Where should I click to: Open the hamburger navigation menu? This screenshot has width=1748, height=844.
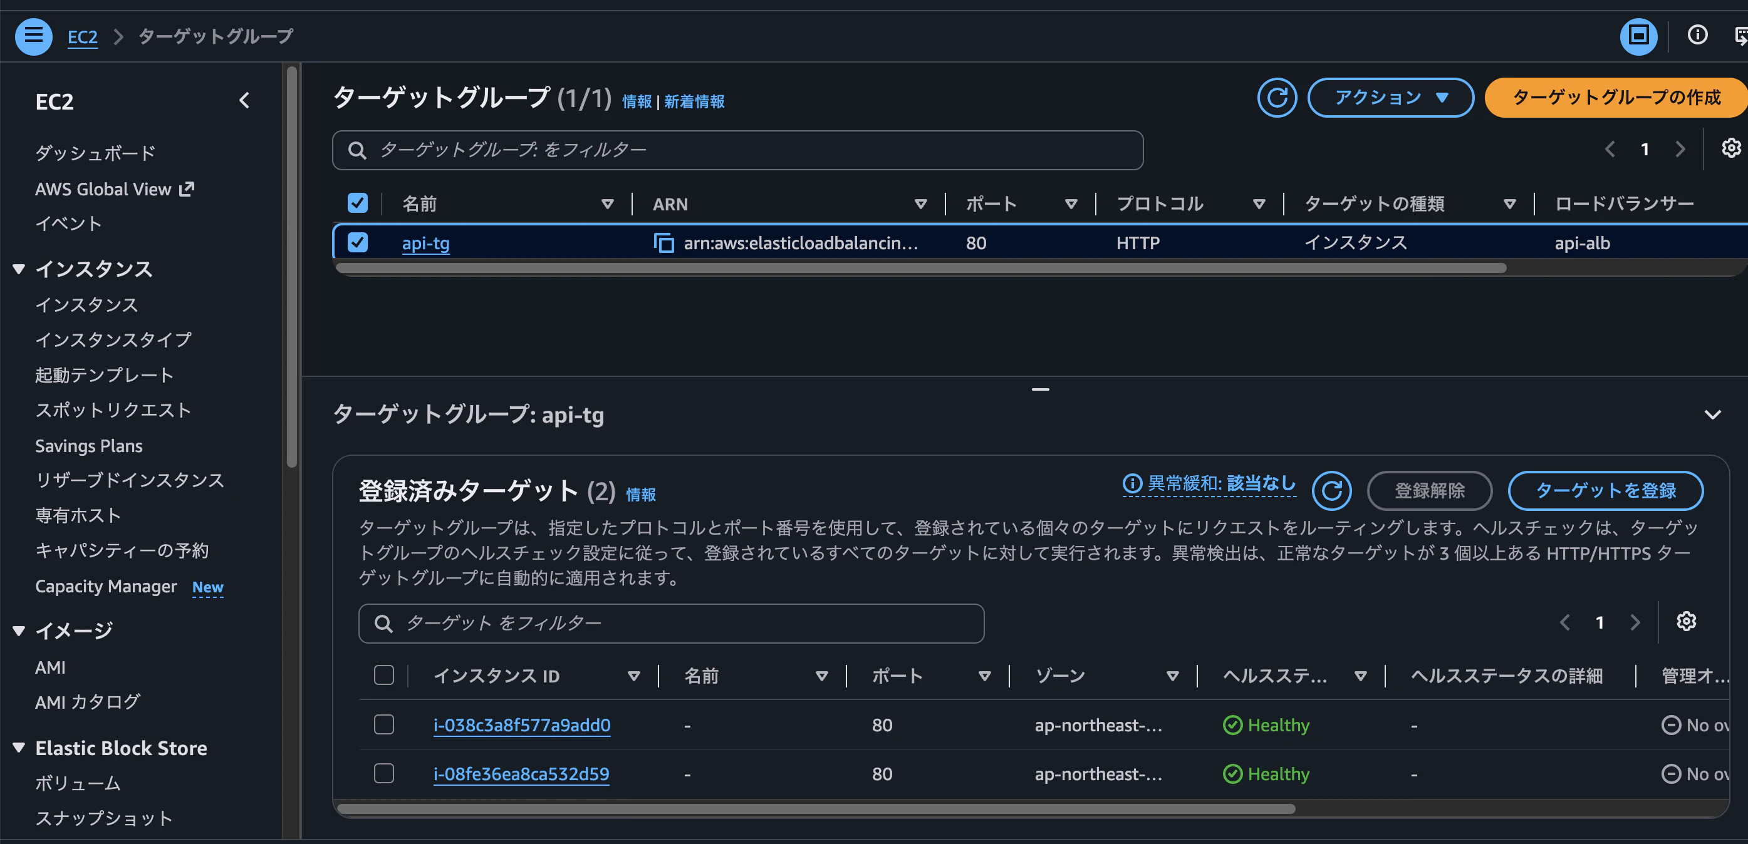click(33, 36)
